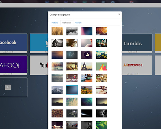Add a new speed dial with plus button

(8, 87)
